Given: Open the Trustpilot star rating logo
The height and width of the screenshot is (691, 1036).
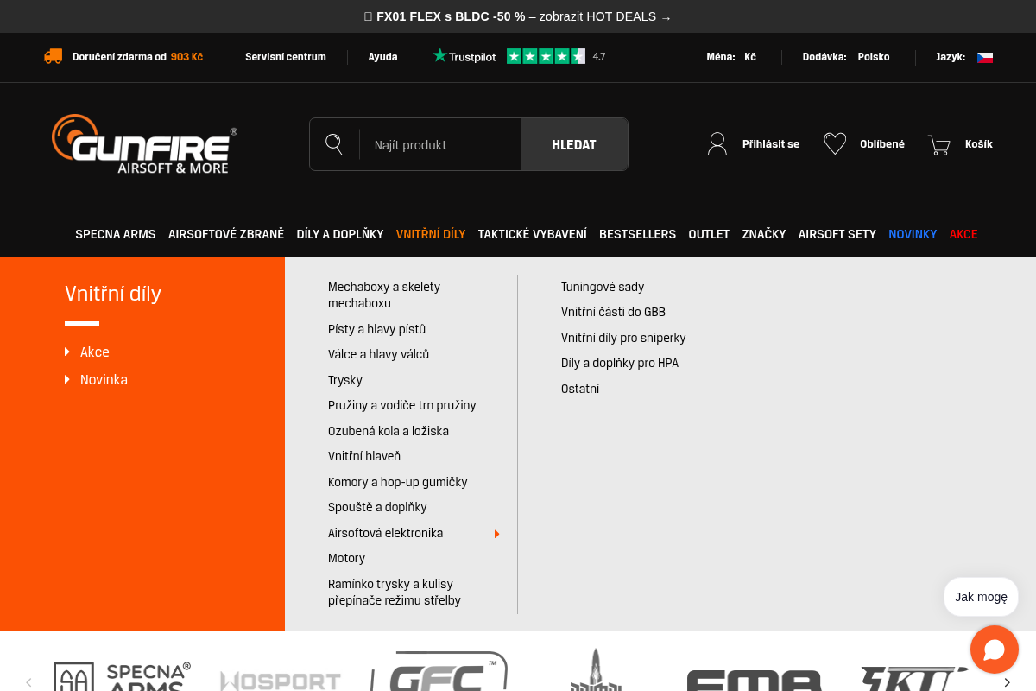Looking at the screenshot, I should coord(519,56).
